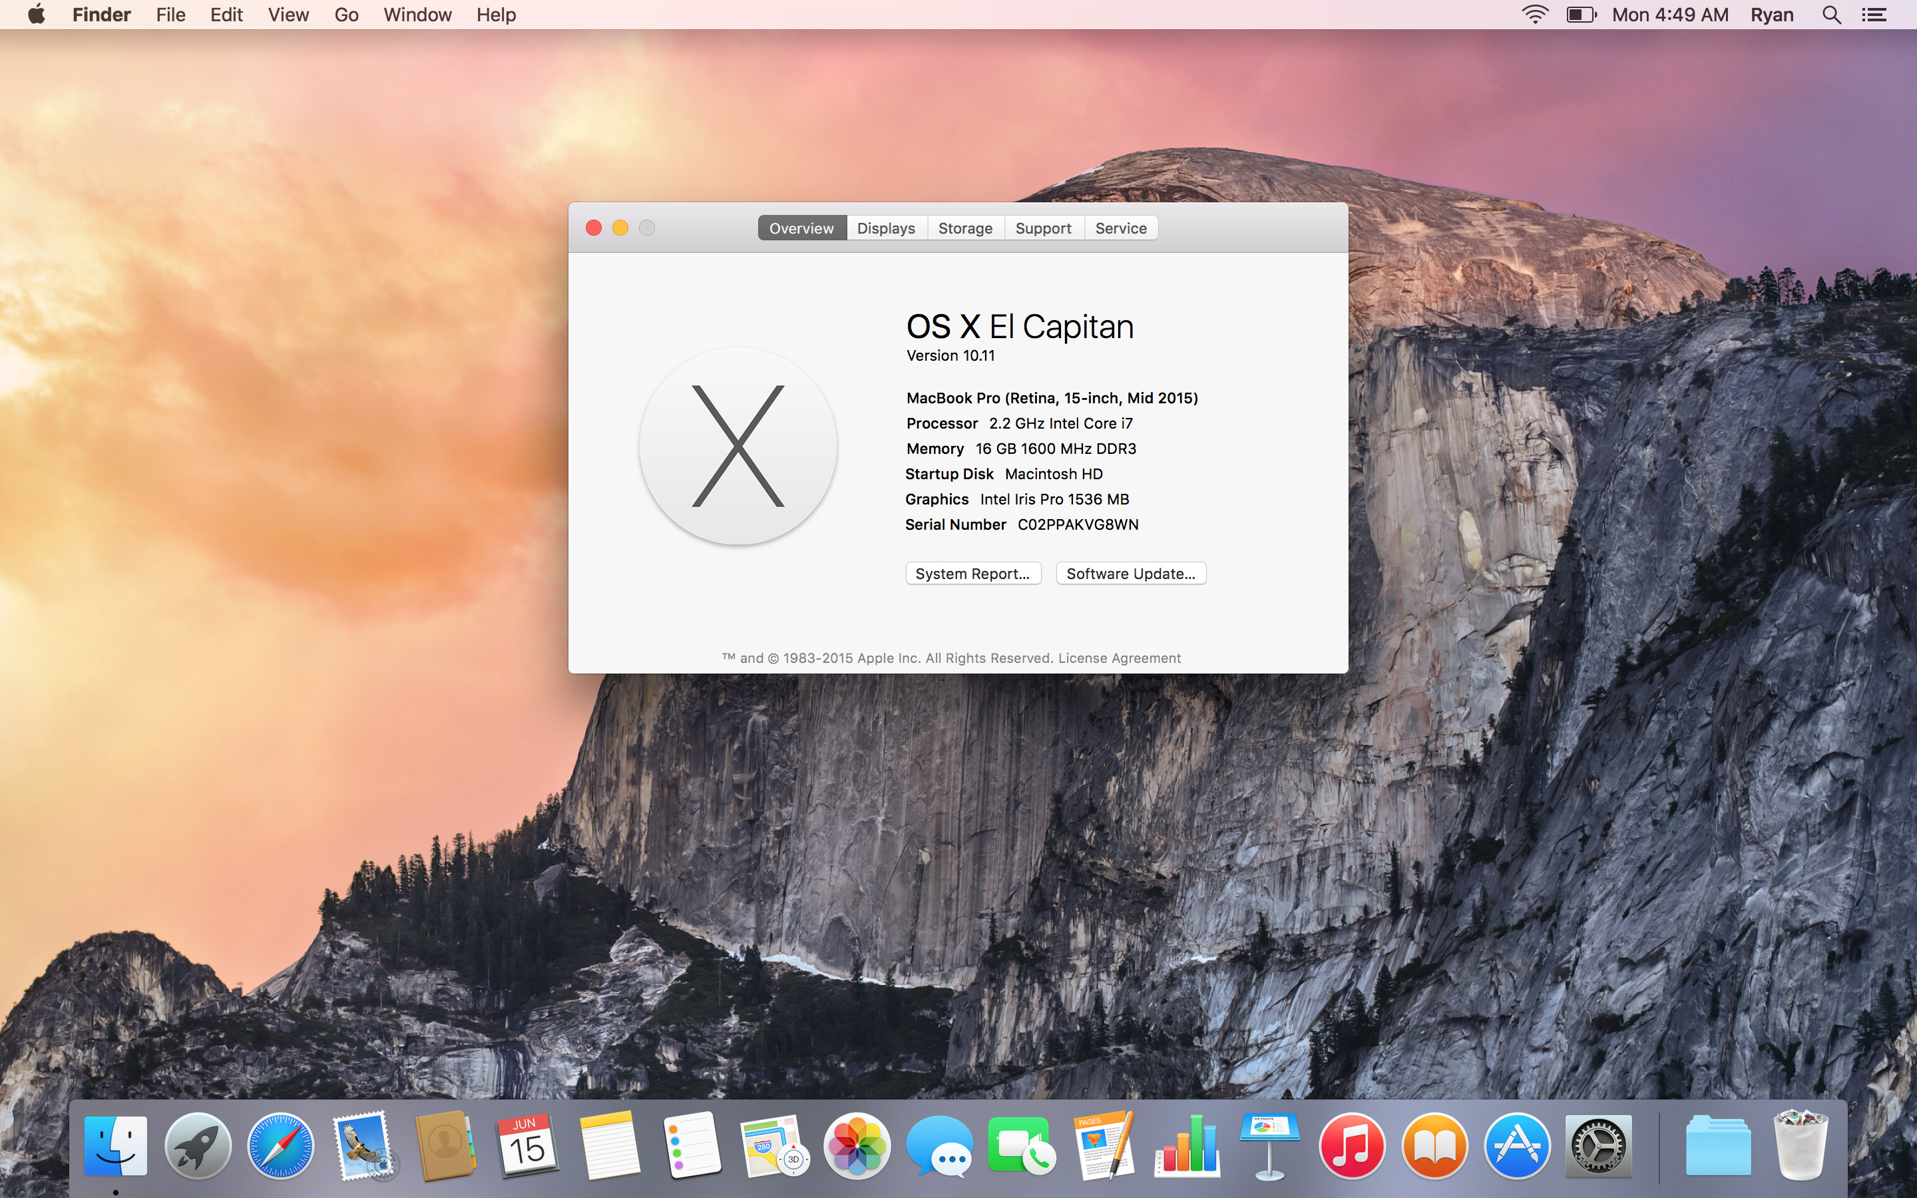The width and height of the screenshot is (1917, 1198).
Task: Click the License Agreement link
Action: click(x=1120, y=658)
